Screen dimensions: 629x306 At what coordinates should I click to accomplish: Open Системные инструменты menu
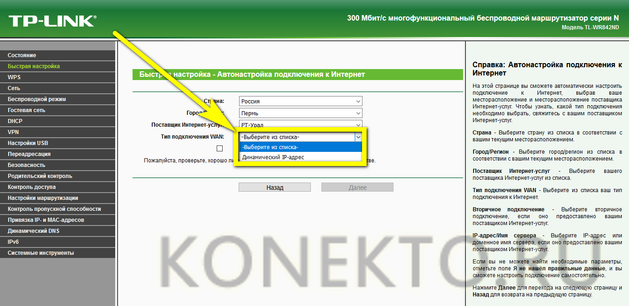coord(58,253)
